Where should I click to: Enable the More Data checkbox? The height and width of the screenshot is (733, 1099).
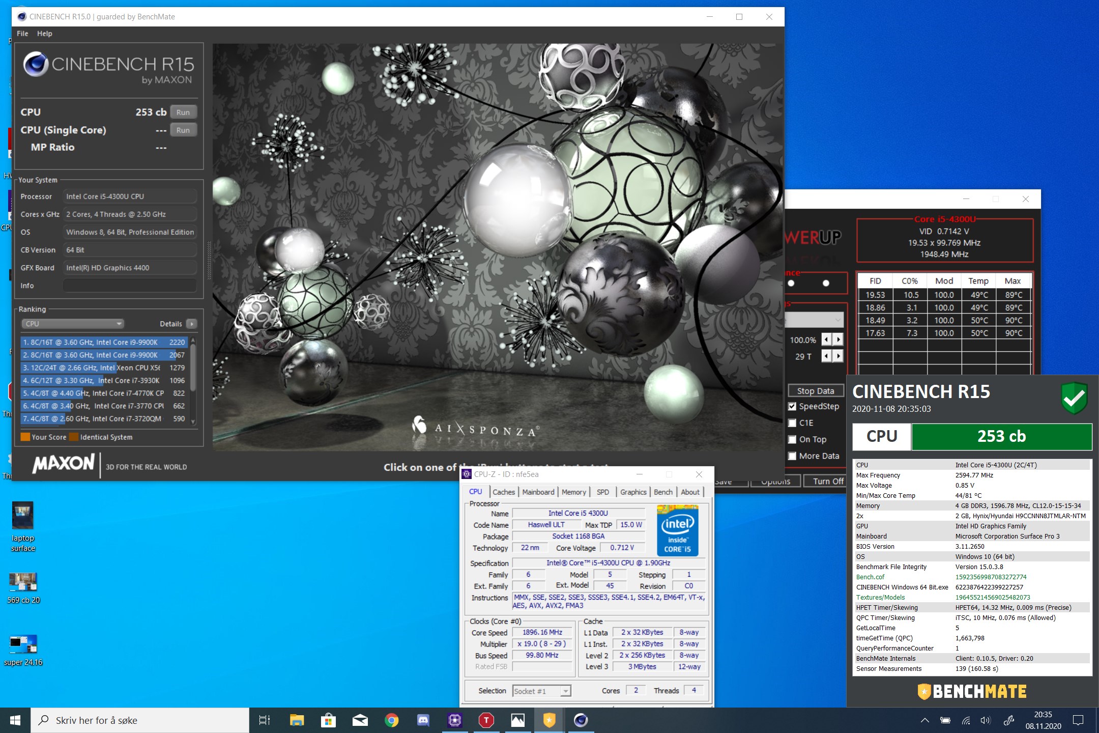coord(792,456)
